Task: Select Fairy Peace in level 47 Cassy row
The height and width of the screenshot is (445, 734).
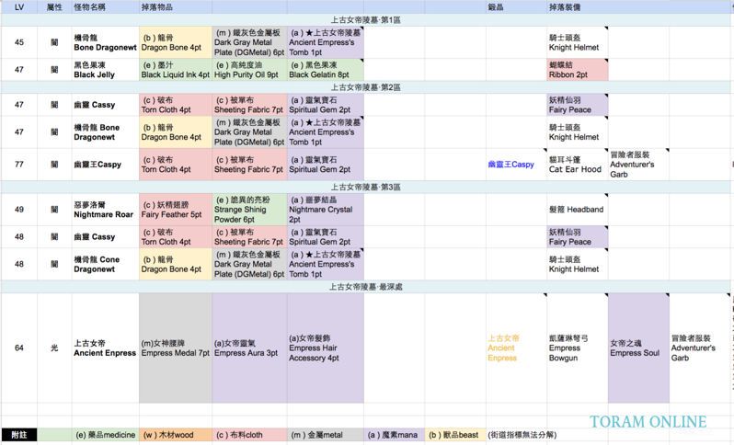Action: [578, 105]
